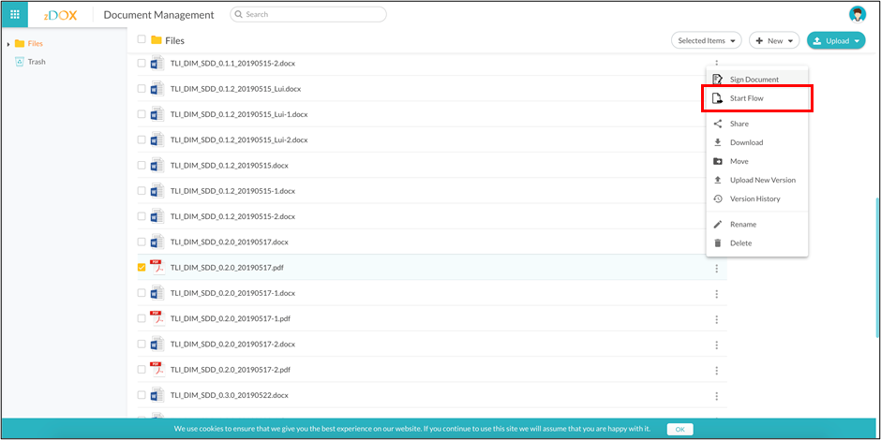Screen dimensions: 881x440
Task: Click Word icon of TLI_DIM_SDD_0.2.0_20190517.docx
Action: coord(157,242)
